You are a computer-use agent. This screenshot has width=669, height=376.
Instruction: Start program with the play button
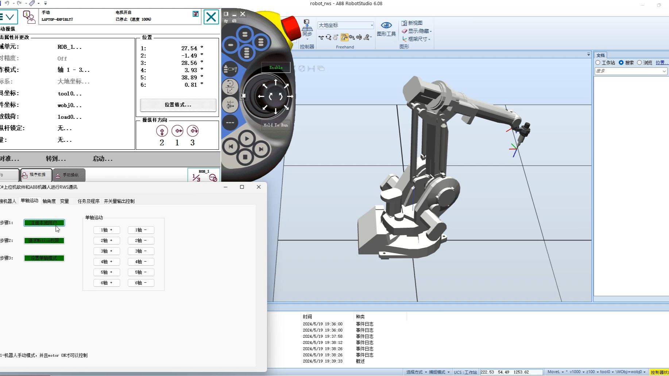[247, 138]
